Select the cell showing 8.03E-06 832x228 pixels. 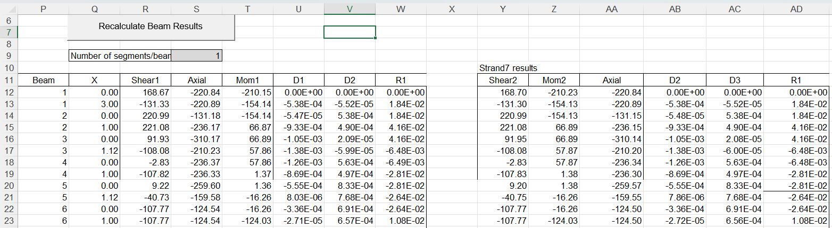[x=297, y=197]
